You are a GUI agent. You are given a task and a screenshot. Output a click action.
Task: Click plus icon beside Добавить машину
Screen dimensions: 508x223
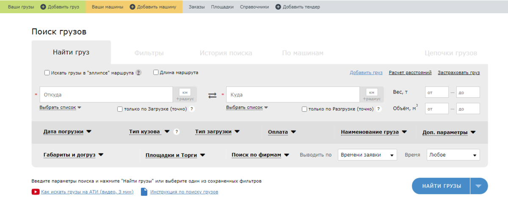click(133, 7)
